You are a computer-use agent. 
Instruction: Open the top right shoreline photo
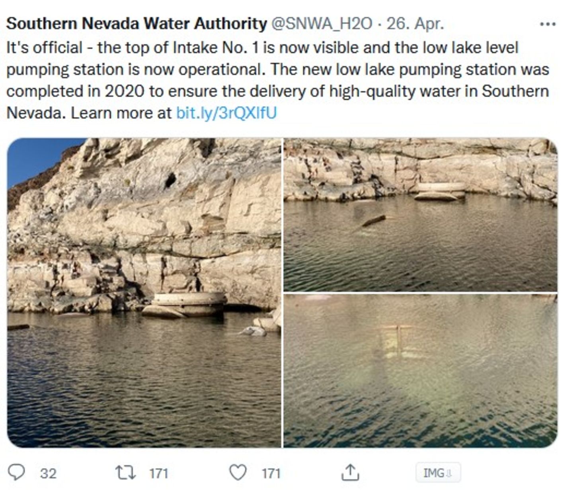click(x=420, y=215)
